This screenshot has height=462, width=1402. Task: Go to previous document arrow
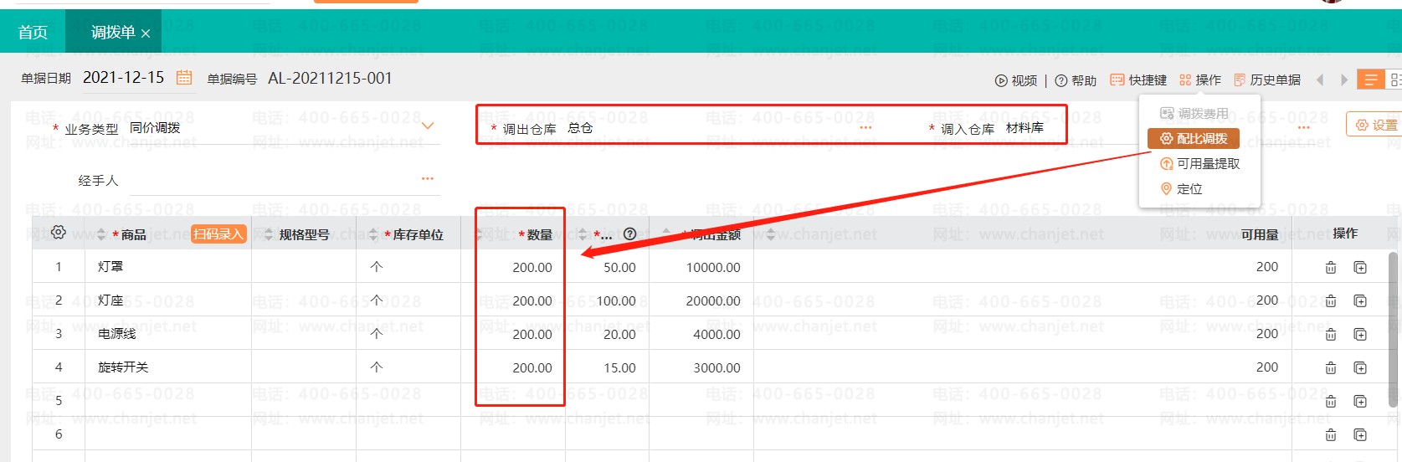point(1320,80)
